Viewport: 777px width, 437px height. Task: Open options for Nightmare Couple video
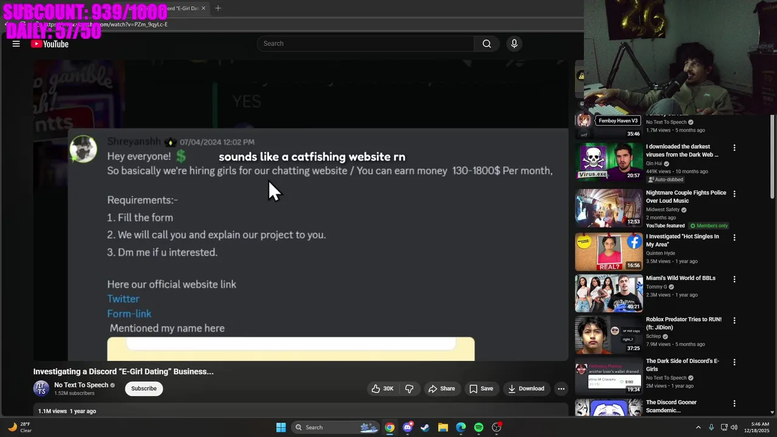[x=734, y=194]
